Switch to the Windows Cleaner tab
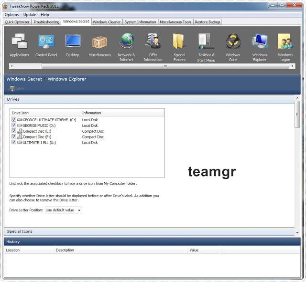 (107, 22)
